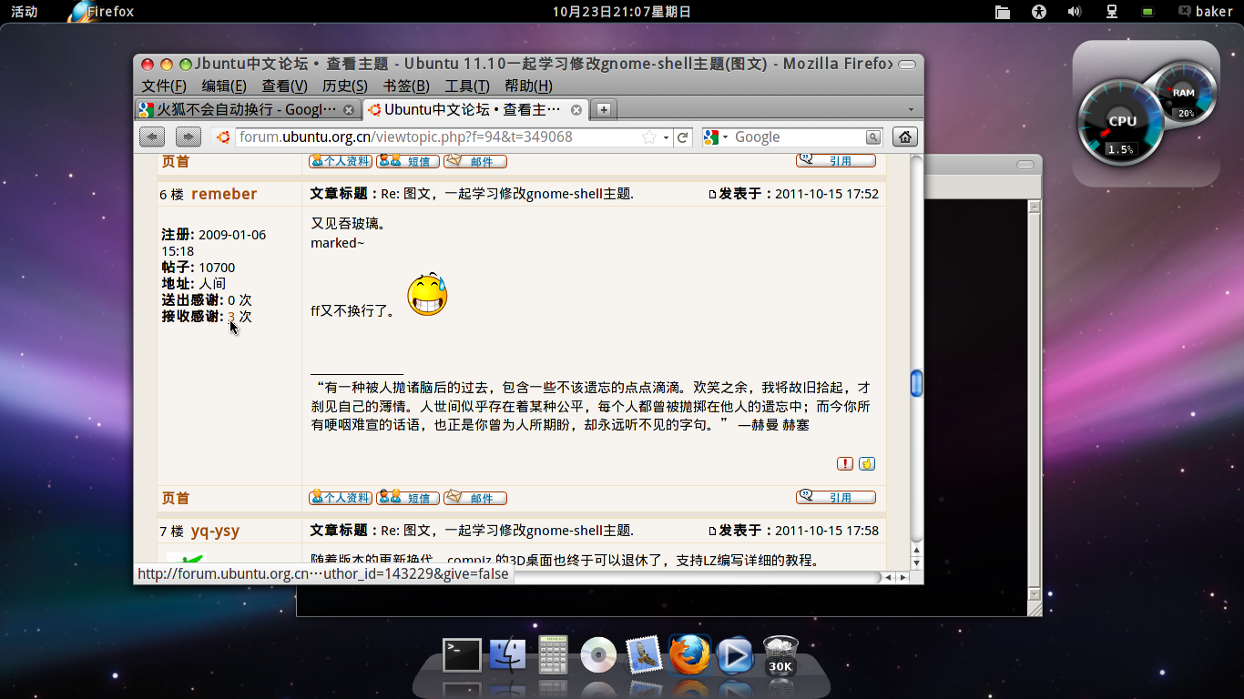Click the 引用 quote button below remeber's post
This screenshot has height=699, width=1244.
tap(836, 497)
